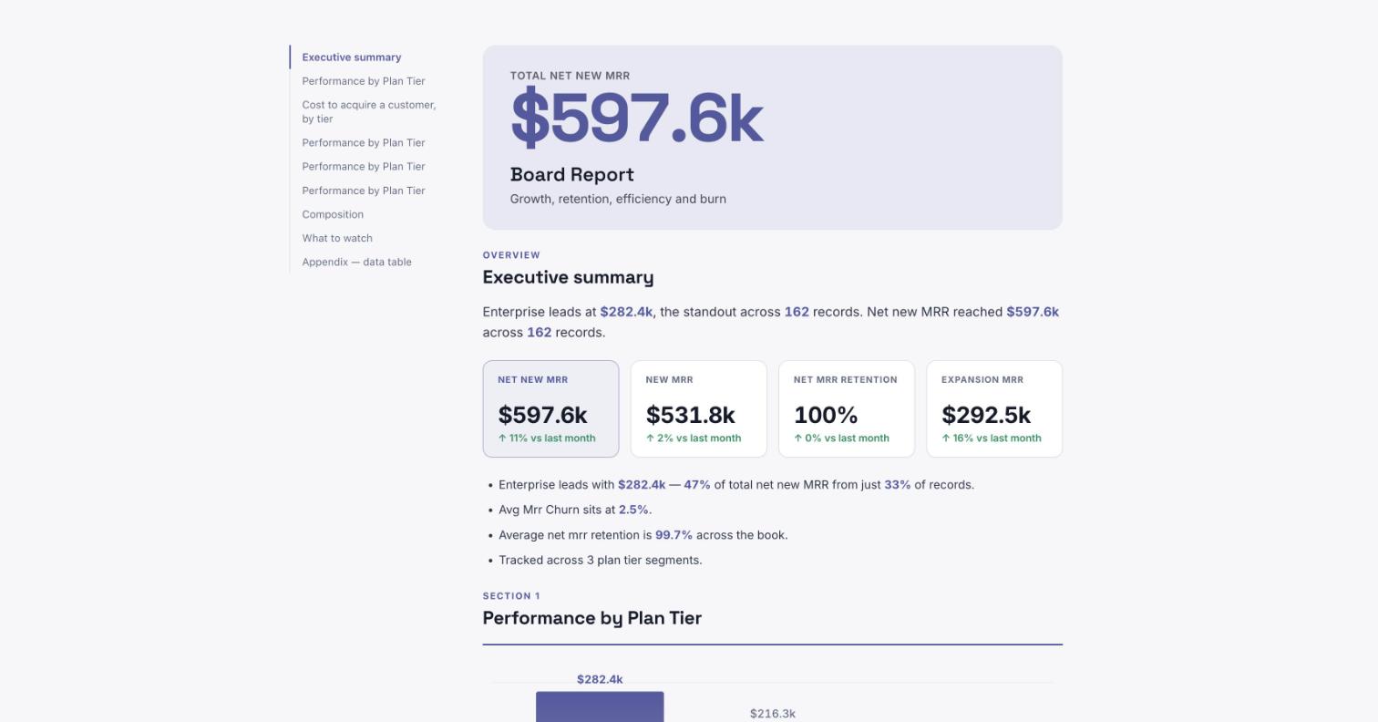Click the $216.3k chart label
Viewport: 1378px width, 722px height.
click(x=773, y=714)
